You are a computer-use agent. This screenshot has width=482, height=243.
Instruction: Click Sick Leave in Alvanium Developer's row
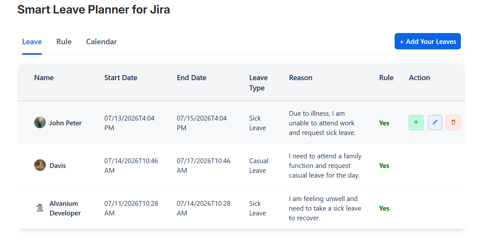pyautogui.click(x=258, y=208)
